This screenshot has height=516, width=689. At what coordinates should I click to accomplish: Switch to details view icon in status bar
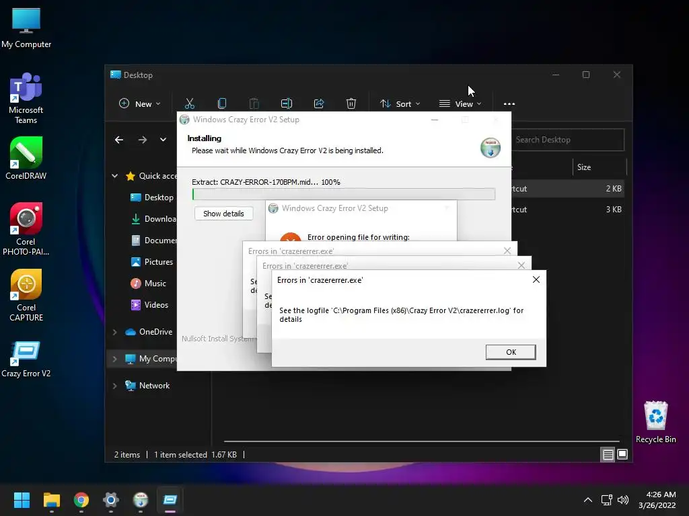(x=608, y=455)
